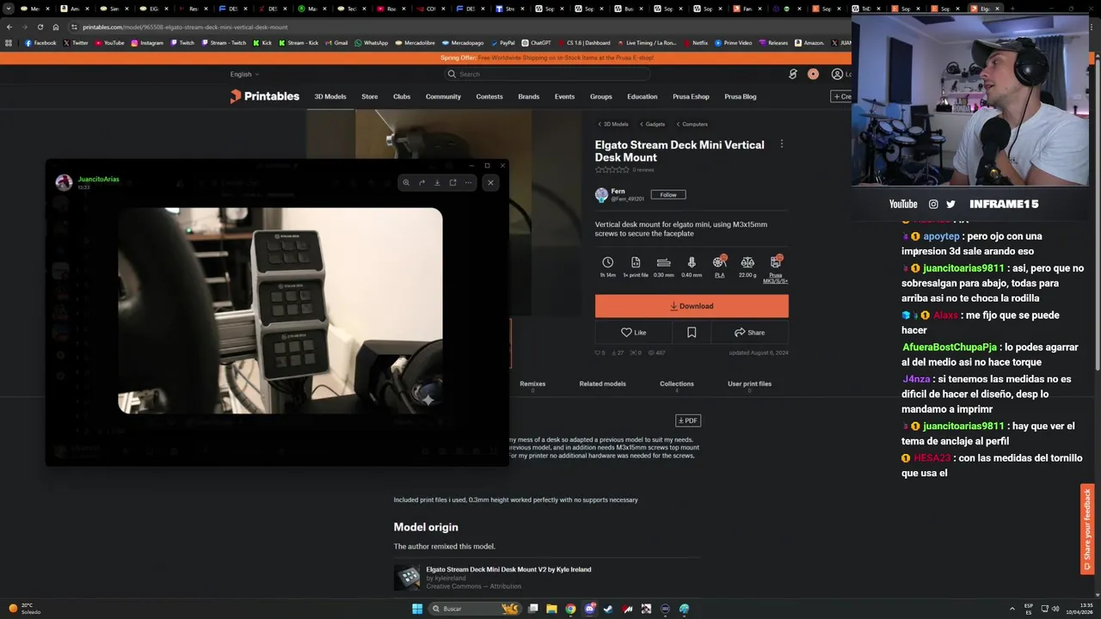The height and width of the screenshot is (619, 1101).
Task: Click the Prusa MK3/S/S+ printer icon
Action: click(775, 262)
